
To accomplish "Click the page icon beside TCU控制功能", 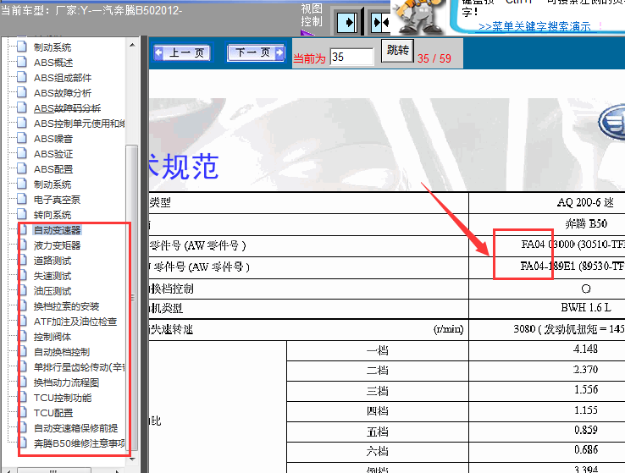I will [24, 397].
